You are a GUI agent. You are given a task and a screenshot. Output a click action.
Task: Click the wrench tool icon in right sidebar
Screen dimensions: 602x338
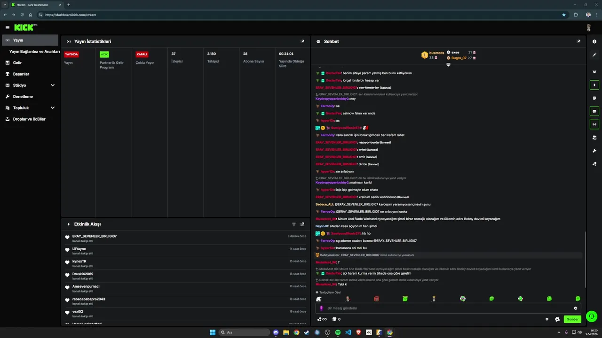[594, 151]
